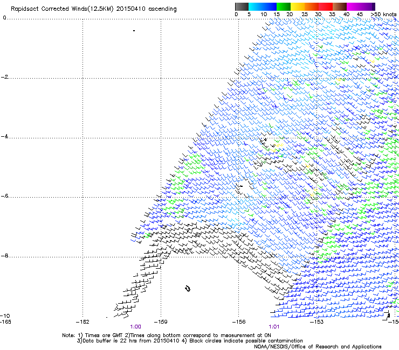The width and height of the screenshot is (399, 350).
Task: Click the '0' latitude axis label
Action: 4,18
